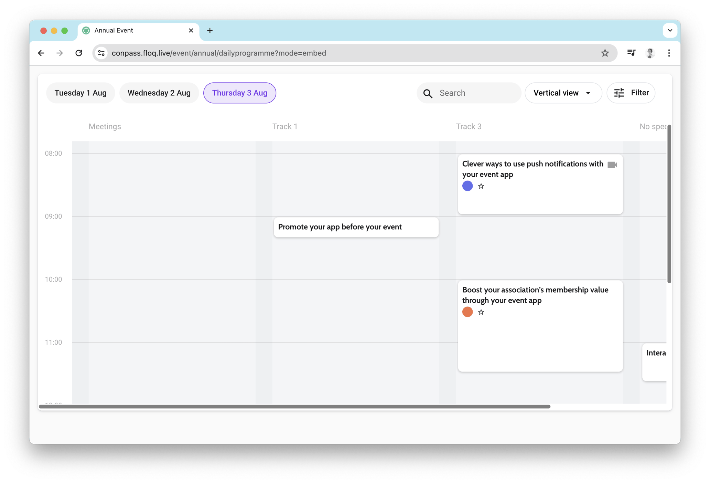Click the purple speaker avatar circle
Screen dimensions: 710x483
tap(467, 186)
